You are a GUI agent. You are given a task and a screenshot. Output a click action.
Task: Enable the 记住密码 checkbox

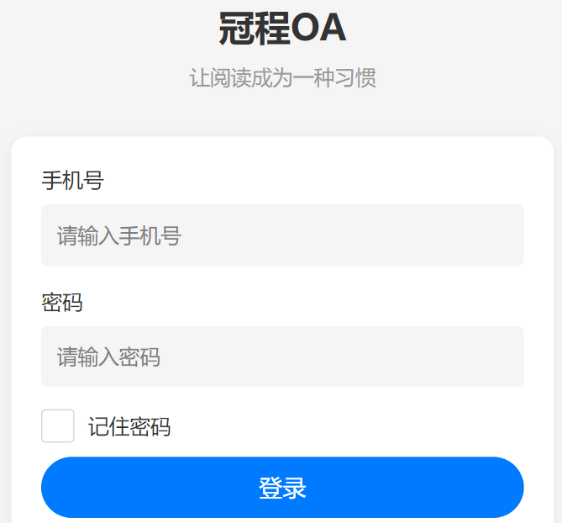click(x=58, y=426)
